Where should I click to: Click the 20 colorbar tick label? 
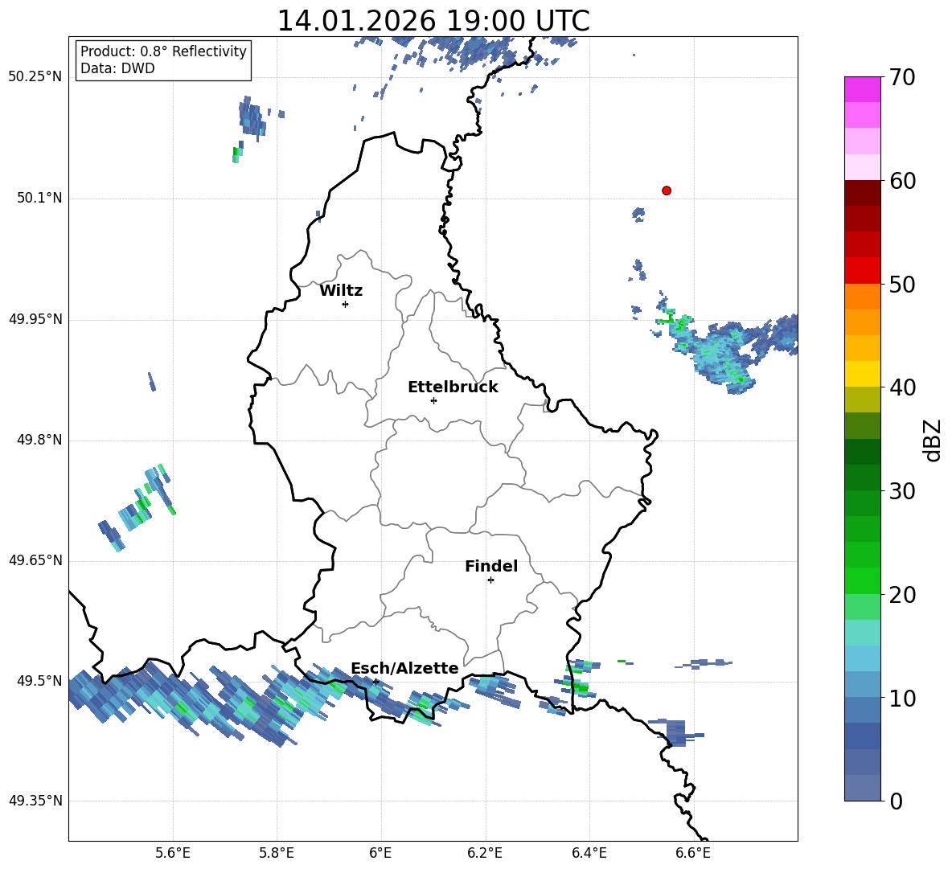(x=902, y=595)
